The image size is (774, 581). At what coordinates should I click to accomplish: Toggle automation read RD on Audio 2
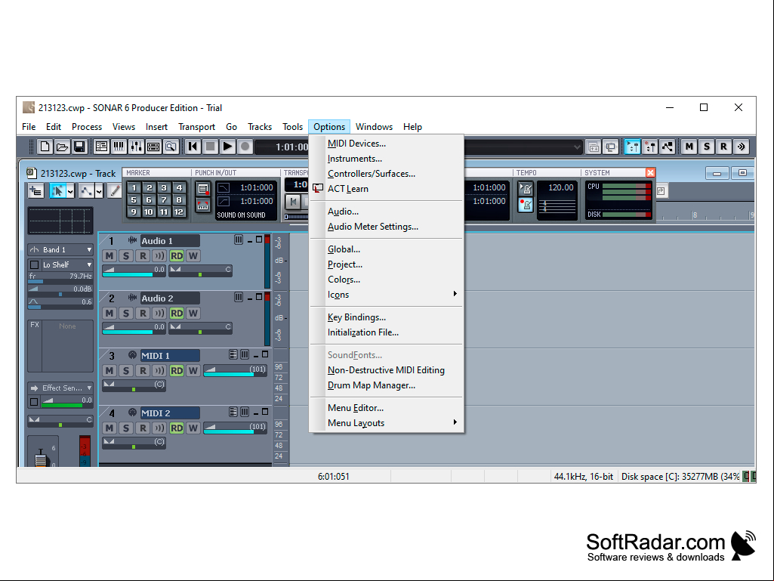point(176,314)
